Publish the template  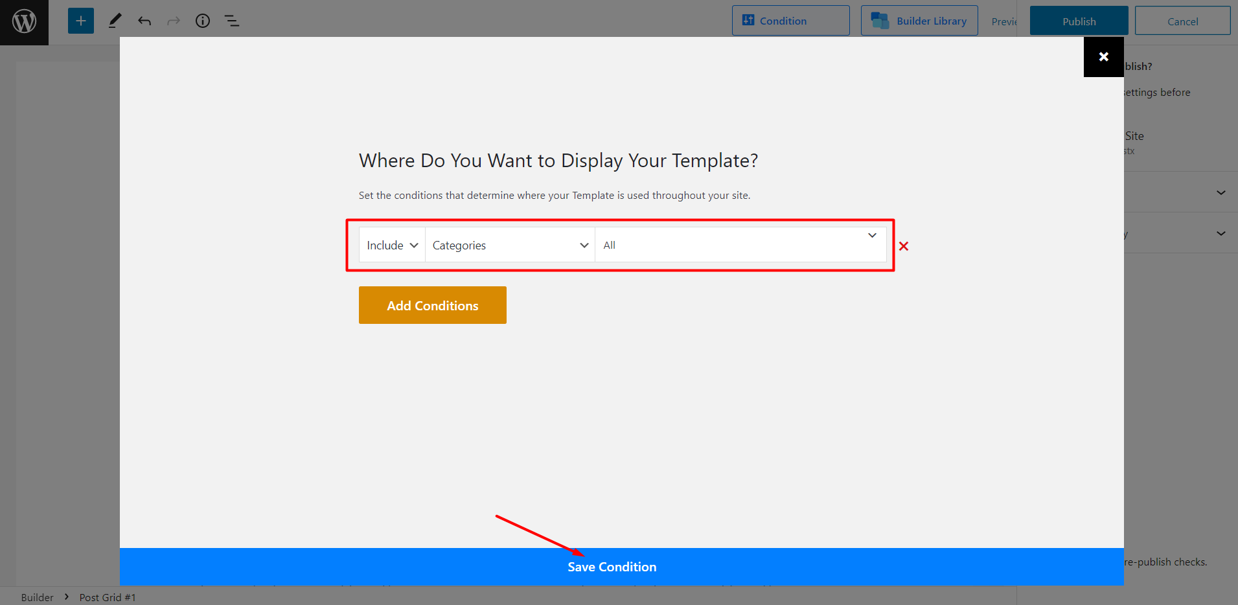[x=1078, y=20]
